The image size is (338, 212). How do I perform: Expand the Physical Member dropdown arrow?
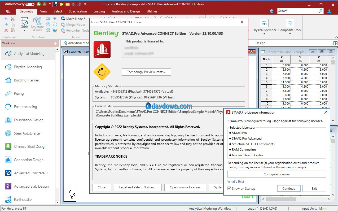click(264, 34)
